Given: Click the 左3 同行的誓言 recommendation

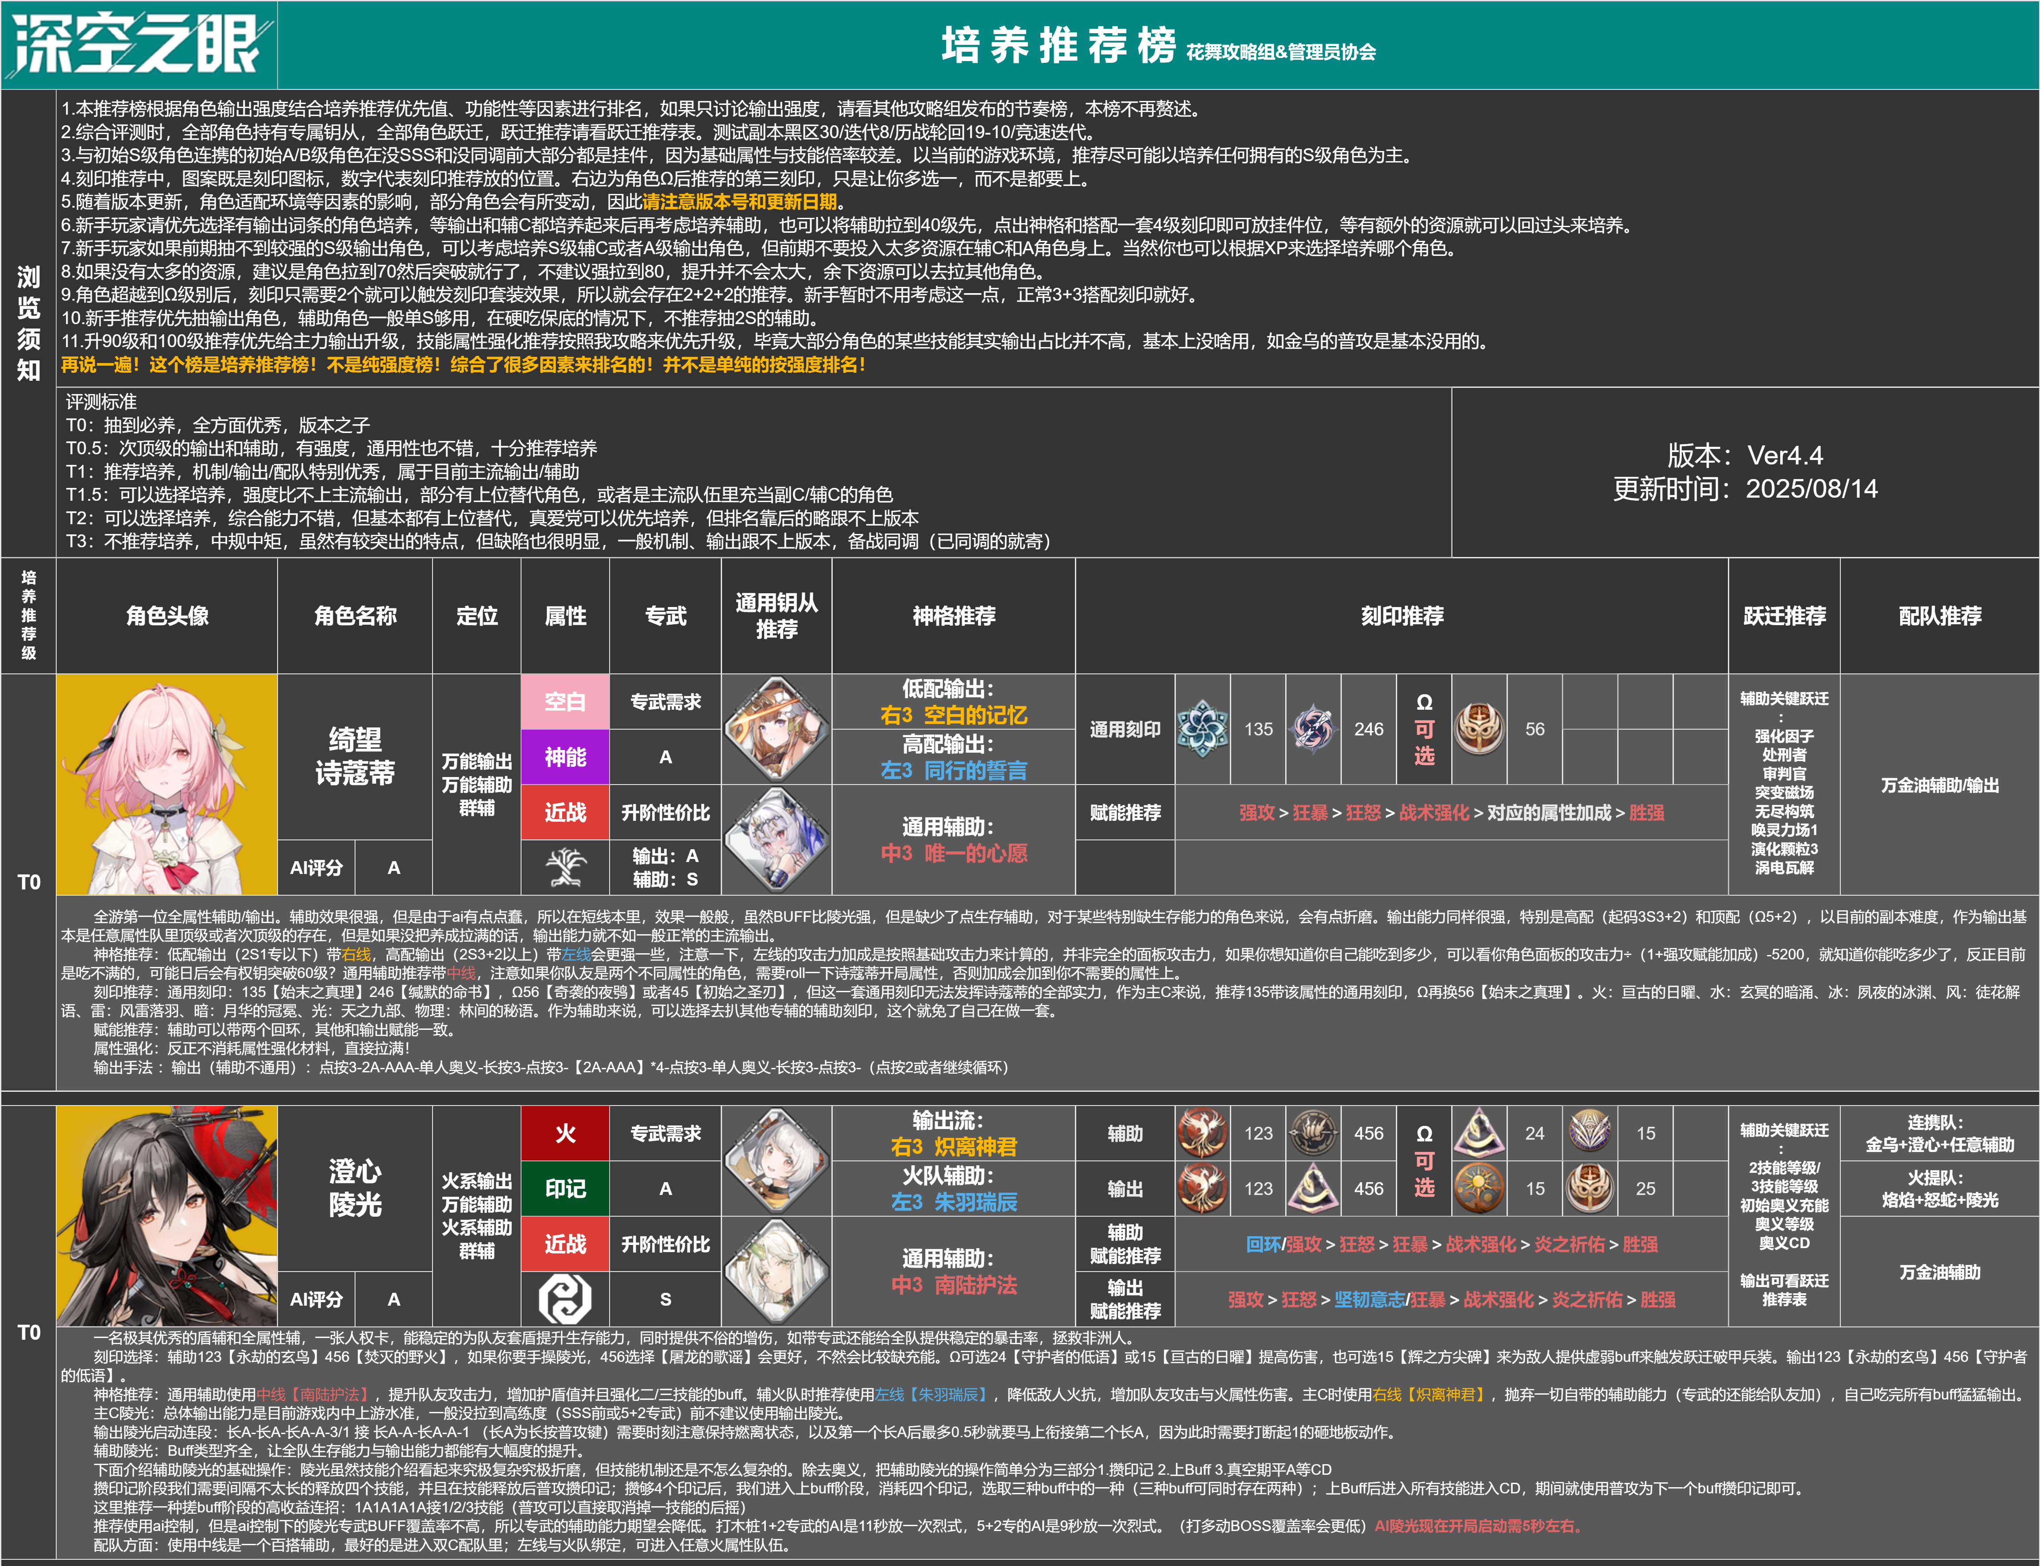Looking at the screenshot, I should 953,770.
